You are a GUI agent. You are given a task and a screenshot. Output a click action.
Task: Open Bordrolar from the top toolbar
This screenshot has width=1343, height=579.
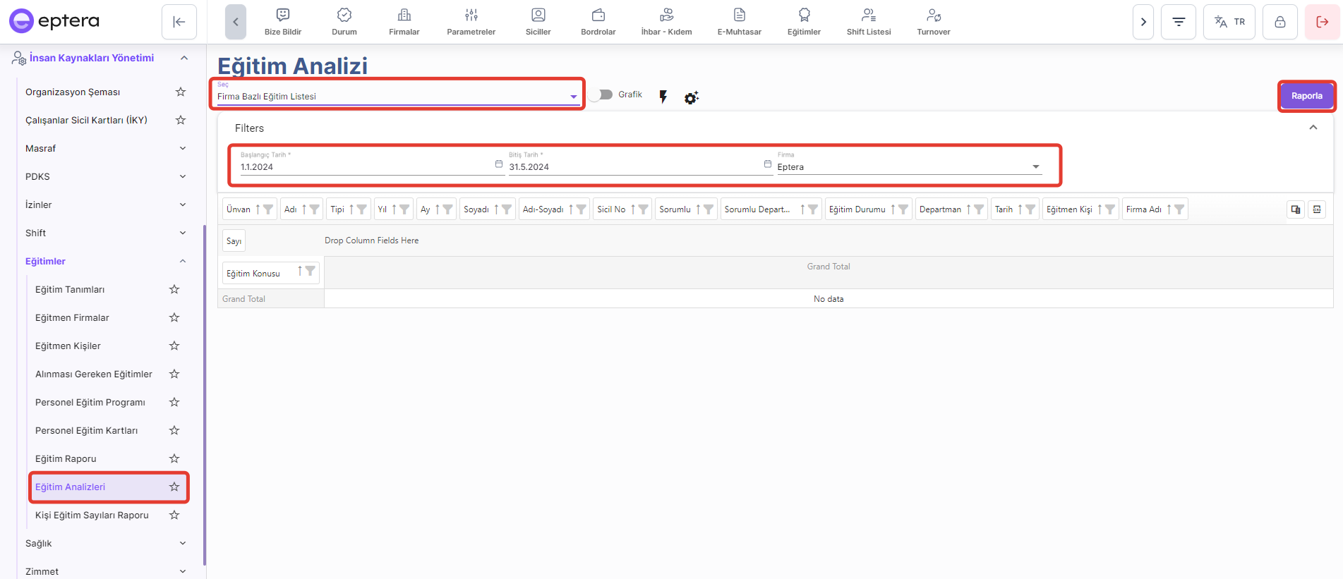pos(598,22)
